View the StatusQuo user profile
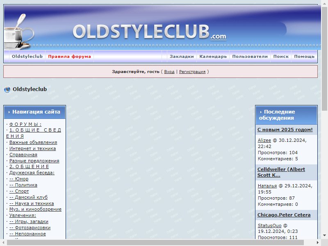328x246 pixels. [270, 225]
